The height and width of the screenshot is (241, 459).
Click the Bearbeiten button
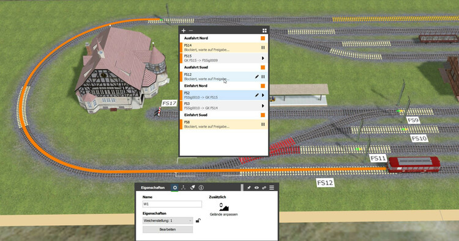(x=168, y=229)
